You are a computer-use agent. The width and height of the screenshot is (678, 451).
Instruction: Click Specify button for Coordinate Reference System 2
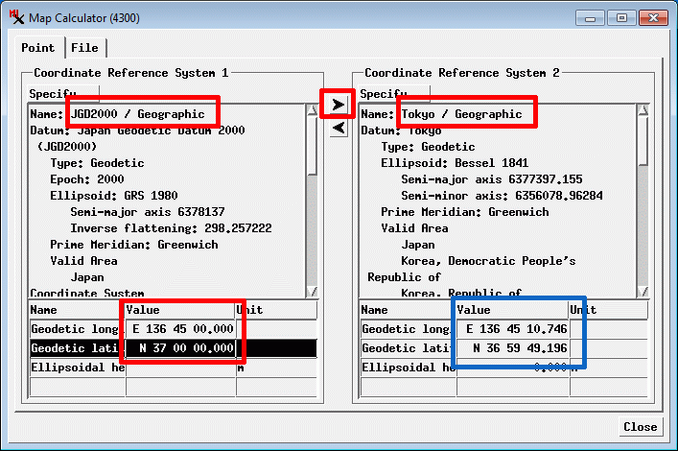394,94
